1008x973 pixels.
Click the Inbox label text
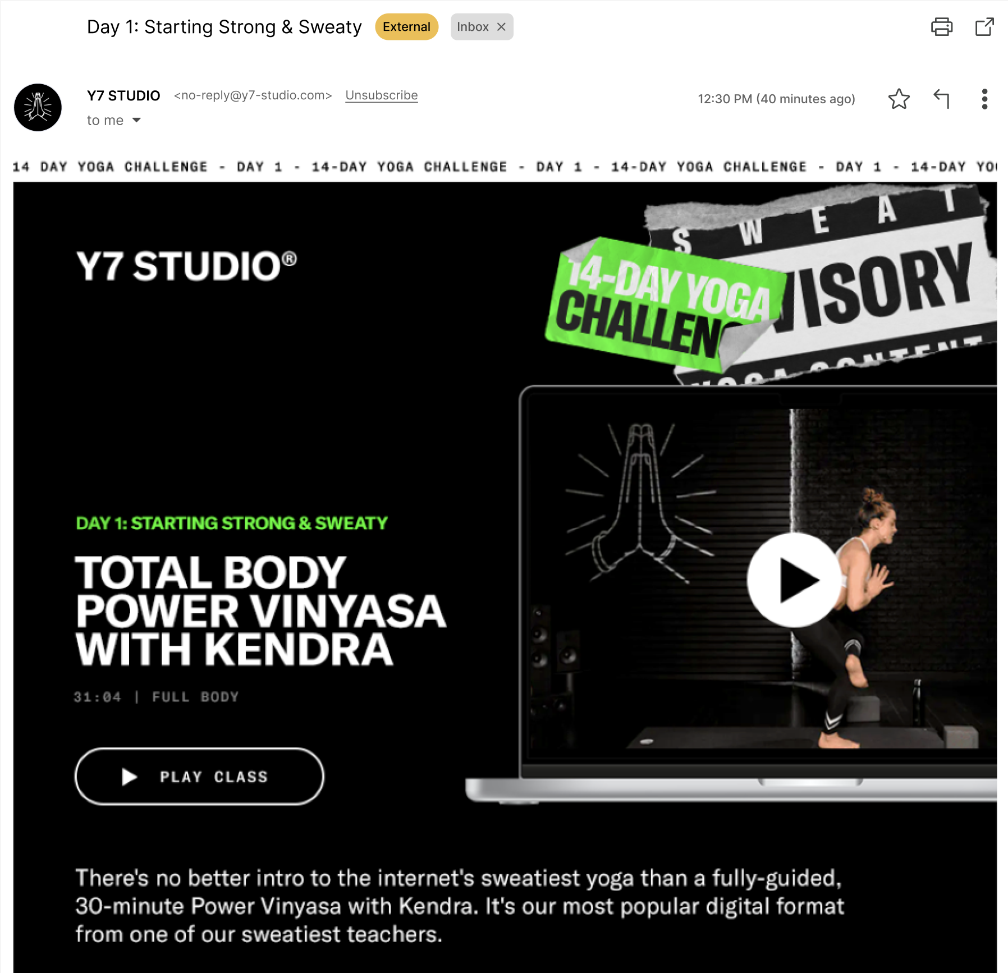pyautogui.click(x=473, y=27)
